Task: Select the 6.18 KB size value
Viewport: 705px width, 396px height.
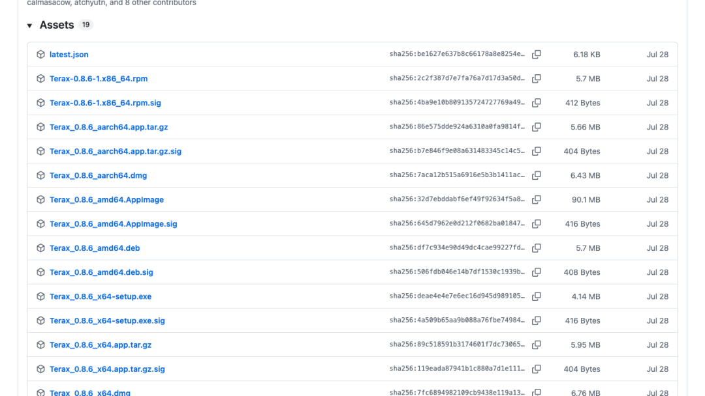Action: coord(587,54)
